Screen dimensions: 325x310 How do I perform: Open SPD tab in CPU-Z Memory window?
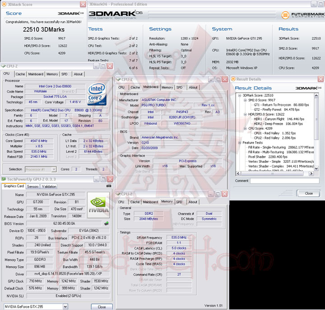(x=179, y=202)
